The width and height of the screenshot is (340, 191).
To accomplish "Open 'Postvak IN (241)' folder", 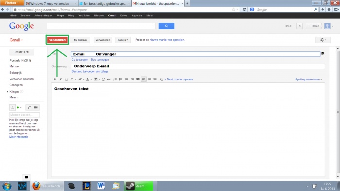I will (x=20, y=60).
